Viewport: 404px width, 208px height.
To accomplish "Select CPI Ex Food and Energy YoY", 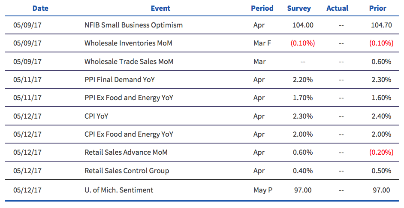I will (x=129, y=134).
